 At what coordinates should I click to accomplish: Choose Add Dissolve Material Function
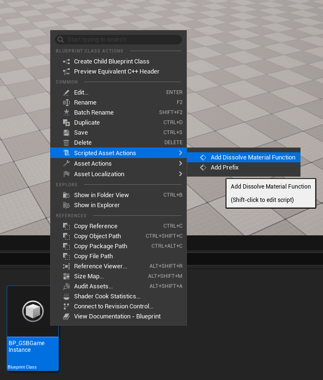pos(253,158)
